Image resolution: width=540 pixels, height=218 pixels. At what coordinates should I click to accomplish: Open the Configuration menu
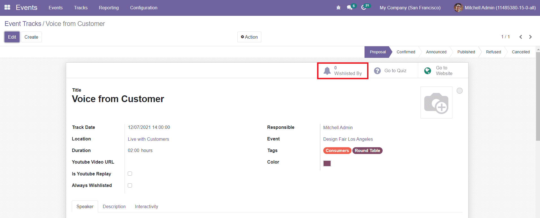click(x=144, y=8)
